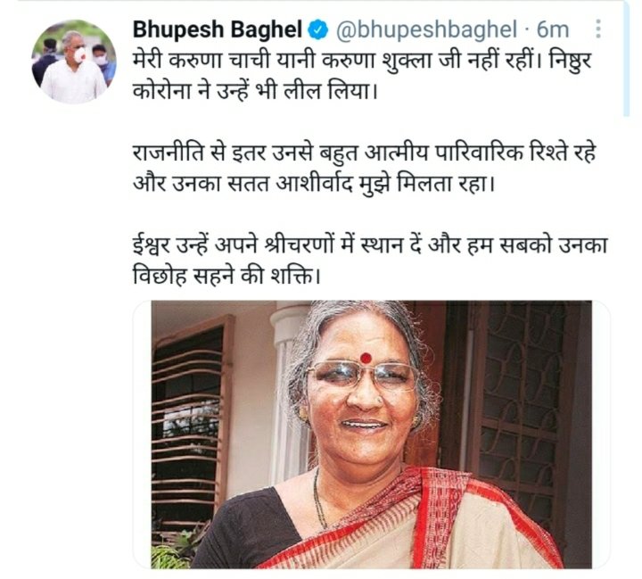Click the line विछोह सहने की शक्ति

click(x=226, y=277)
